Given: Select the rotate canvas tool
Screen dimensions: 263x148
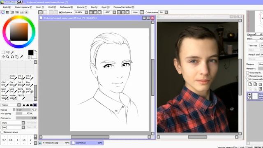Looking at the screenshot, I should coord(12,57).
